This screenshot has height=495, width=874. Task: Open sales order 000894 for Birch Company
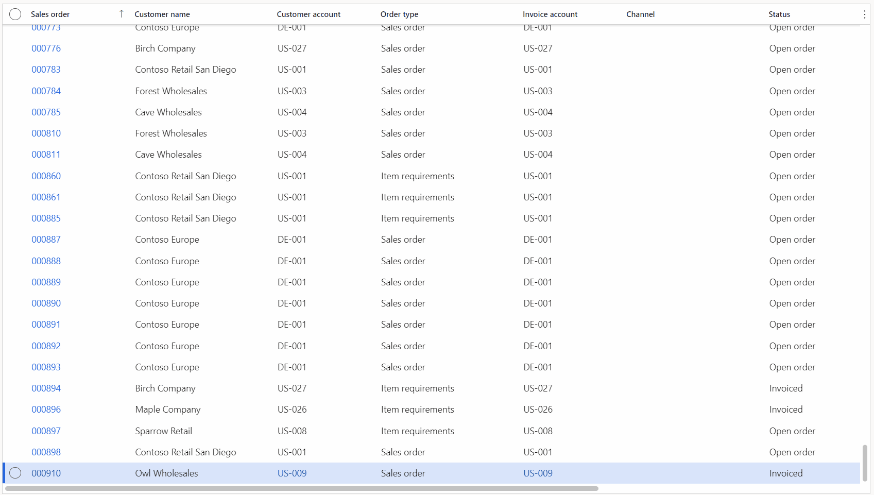click(x=46, y=388)
